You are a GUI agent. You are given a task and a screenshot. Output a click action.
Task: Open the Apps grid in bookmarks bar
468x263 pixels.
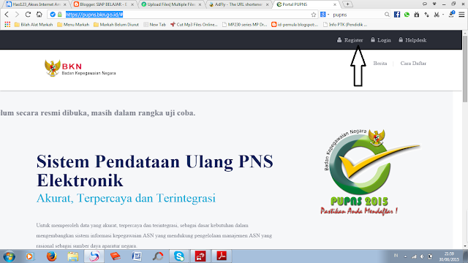tap(7, 24)
